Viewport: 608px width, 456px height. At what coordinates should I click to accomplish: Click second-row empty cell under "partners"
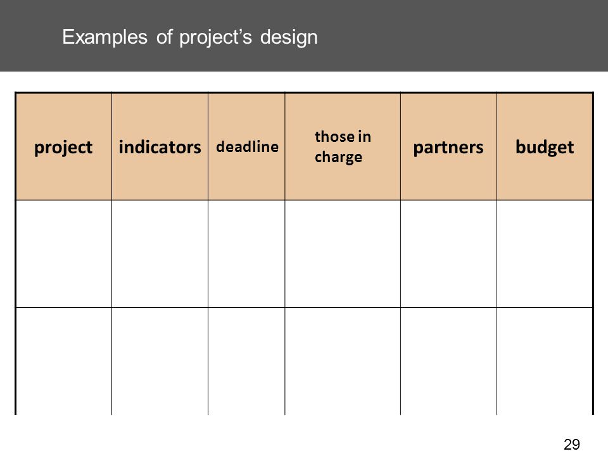click(x=448, y=361)
